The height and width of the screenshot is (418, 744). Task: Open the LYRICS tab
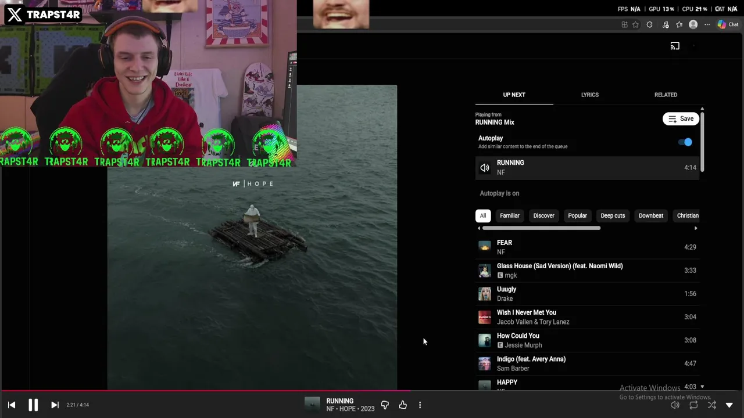tap(590, 95)
